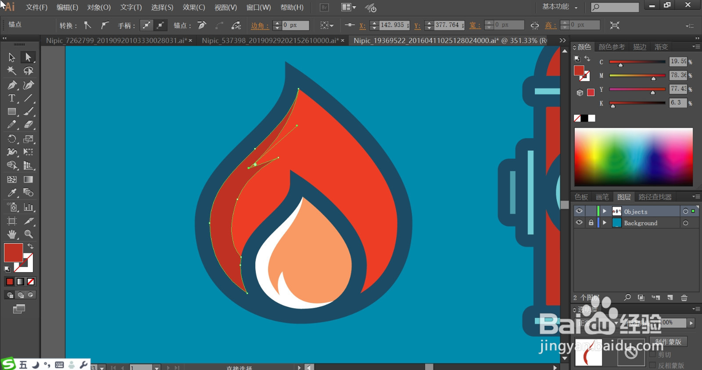The image size is (702, 370).
Task: Toggle show handles for selected anchors
Action: (x=147, y=25)
